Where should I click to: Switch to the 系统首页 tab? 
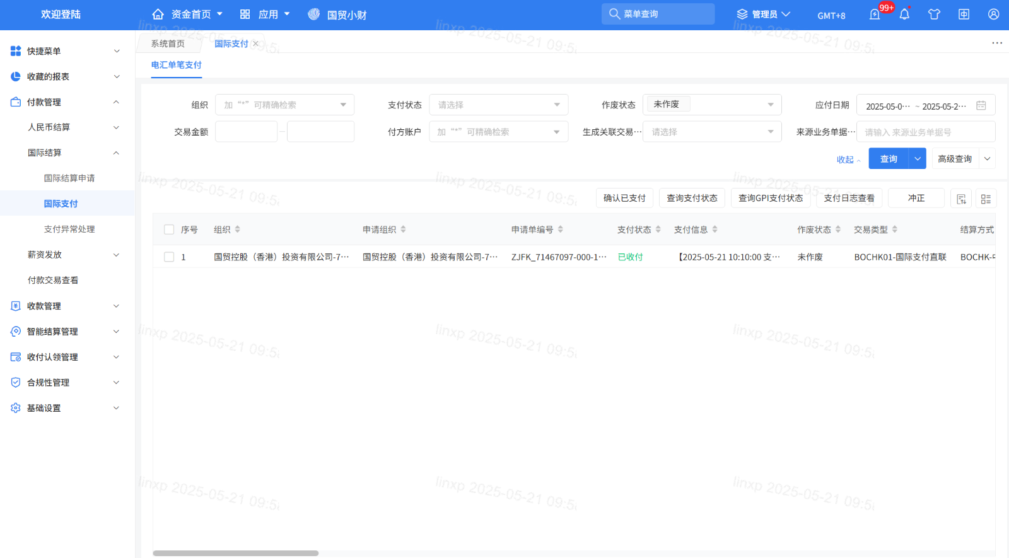(x=168, y=44)
